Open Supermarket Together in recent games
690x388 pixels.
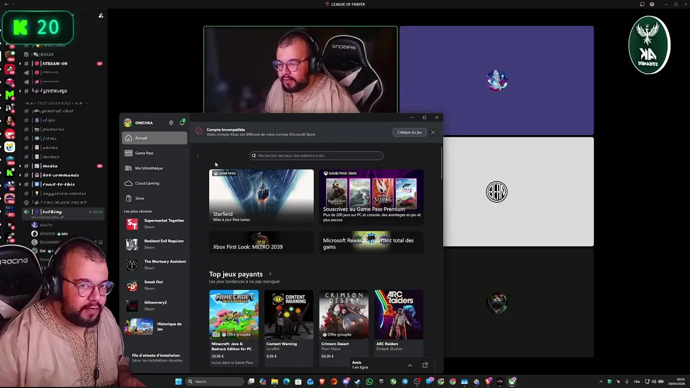(x=155, y=224)
